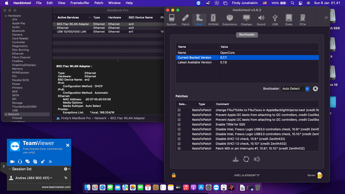Image resolution: width=345 pixels, height=194 pixels.
Task: Select Thunderbolt/USB4 in the sidebar
Action: (24, 107)
